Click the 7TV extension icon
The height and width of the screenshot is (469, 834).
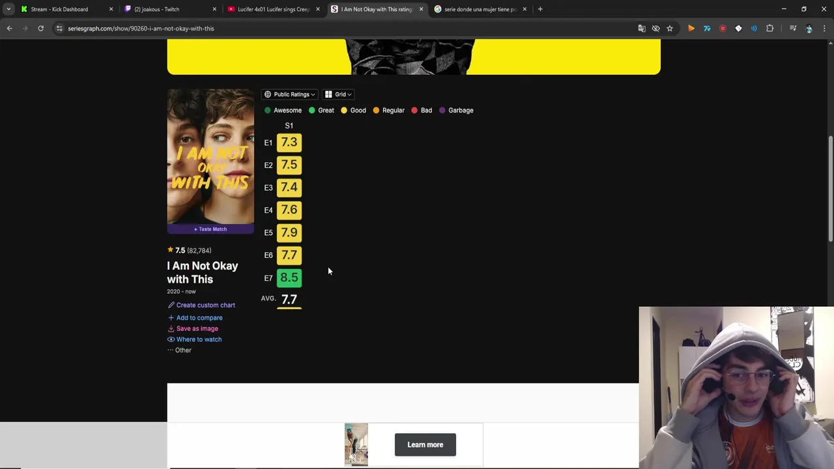707,29
